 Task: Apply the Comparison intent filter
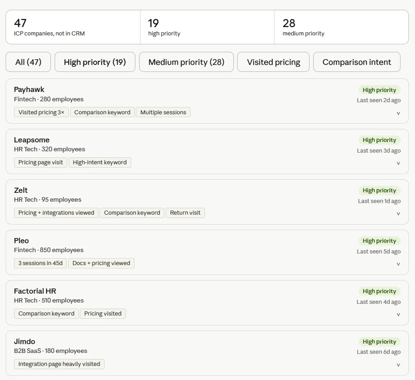point(357,62)
